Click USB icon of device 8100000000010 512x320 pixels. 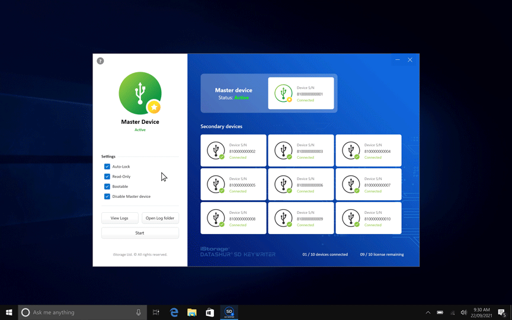point(351,218)
